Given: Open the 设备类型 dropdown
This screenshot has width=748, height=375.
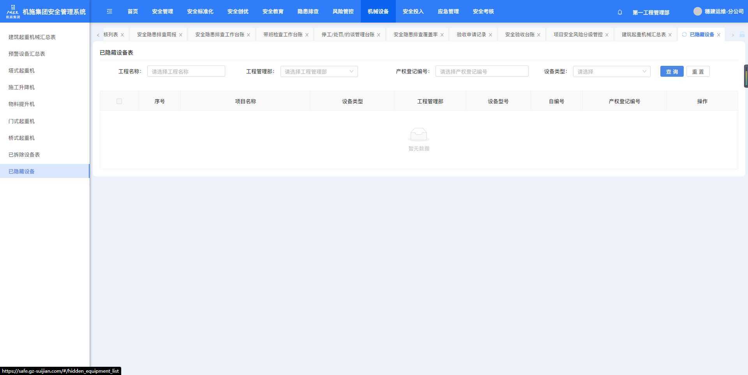Looking at the screenshot, I should click(611, 72).
